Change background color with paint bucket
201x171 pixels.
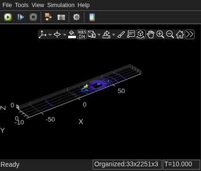[x=72, y=34]
